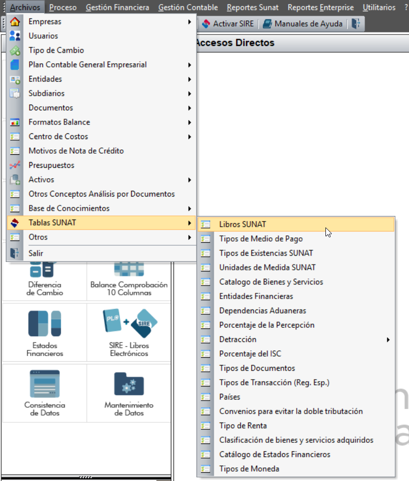Expand the Entidades submenu arrow
Viewport: 409px width, 481px height.
click(190, 79)
